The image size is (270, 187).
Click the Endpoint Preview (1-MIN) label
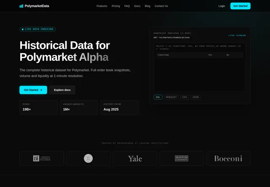coord(173,33)
